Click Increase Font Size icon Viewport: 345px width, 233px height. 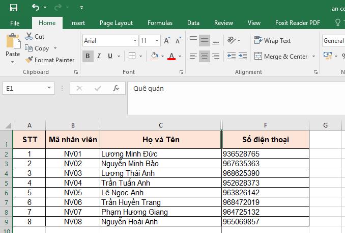point(167,40)
